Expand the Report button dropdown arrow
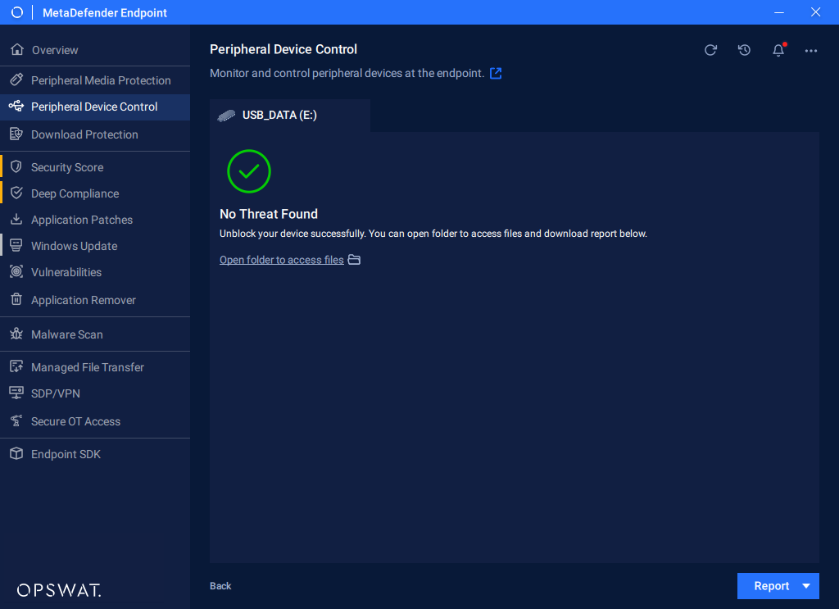The height and width of the screenshot is (609, 839). pyautogui.click(x=806, y=586)
